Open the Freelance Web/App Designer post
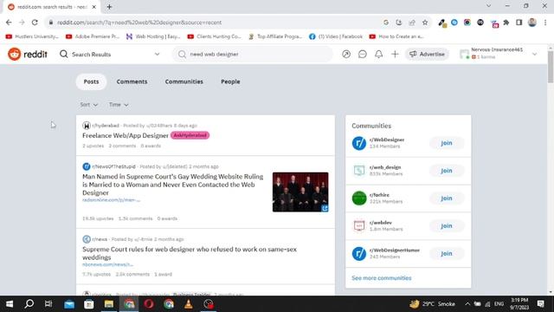This screenshot has width=554, height=312. [126, 135]
